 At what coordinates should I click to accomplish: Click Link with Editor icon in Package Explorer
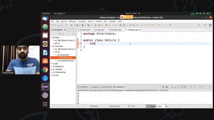(x=63, y=34)
